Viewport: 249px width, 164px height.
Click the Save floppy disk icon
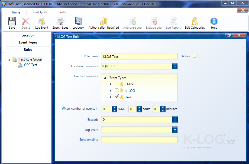[12, 21]
